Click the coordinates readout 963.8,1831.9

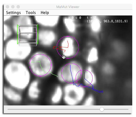tap(115, 21)
